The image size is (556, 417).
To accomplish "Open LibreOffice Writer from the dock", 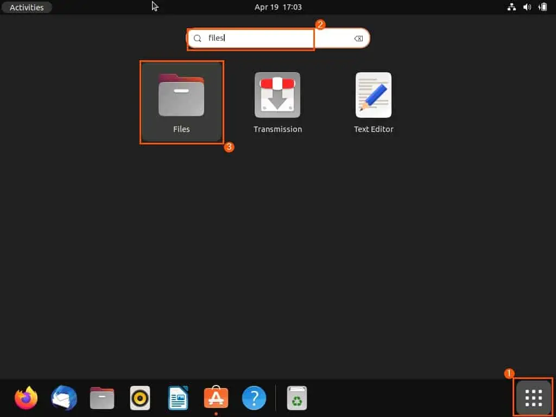I will point(178,398).
